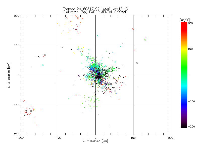Click the y-axis tick label '-100'

pyautogui.click(x=16, y=105)
